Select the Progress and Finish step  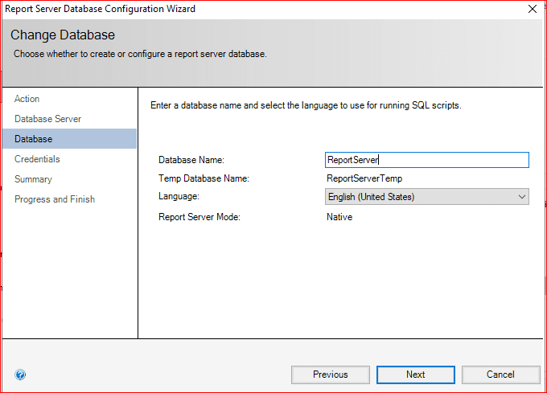(54, 199)
